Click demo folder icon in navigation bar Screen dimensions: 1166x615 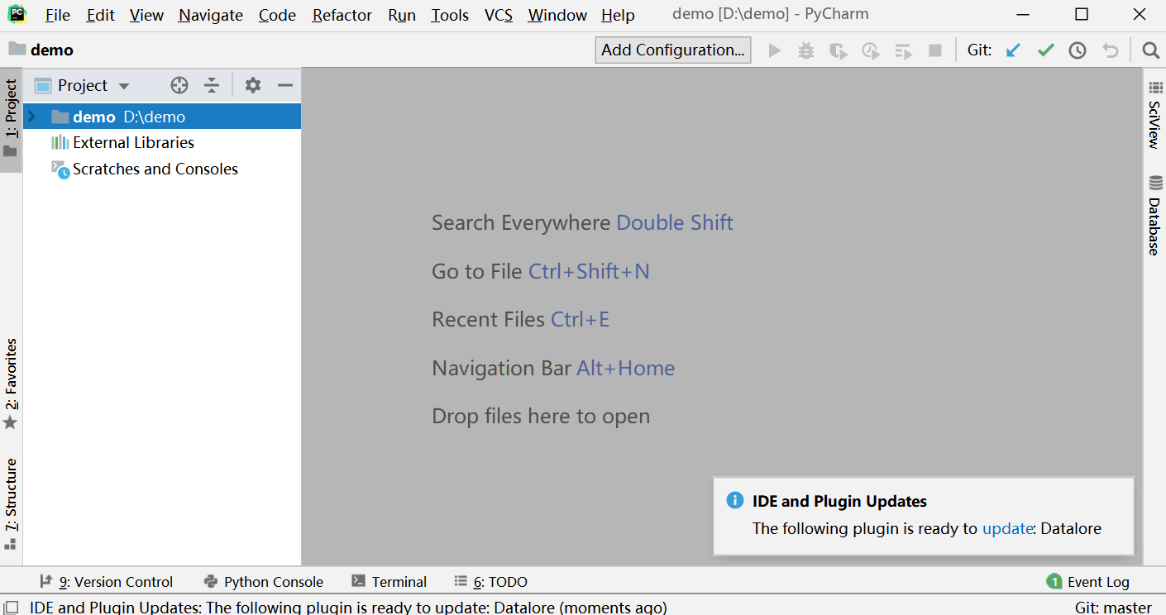pyautogui.click(x=17, y=49)
